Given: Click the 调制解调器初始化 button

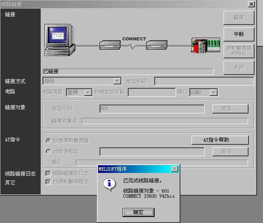Looking at the screenshot, I should click(239, 51).
